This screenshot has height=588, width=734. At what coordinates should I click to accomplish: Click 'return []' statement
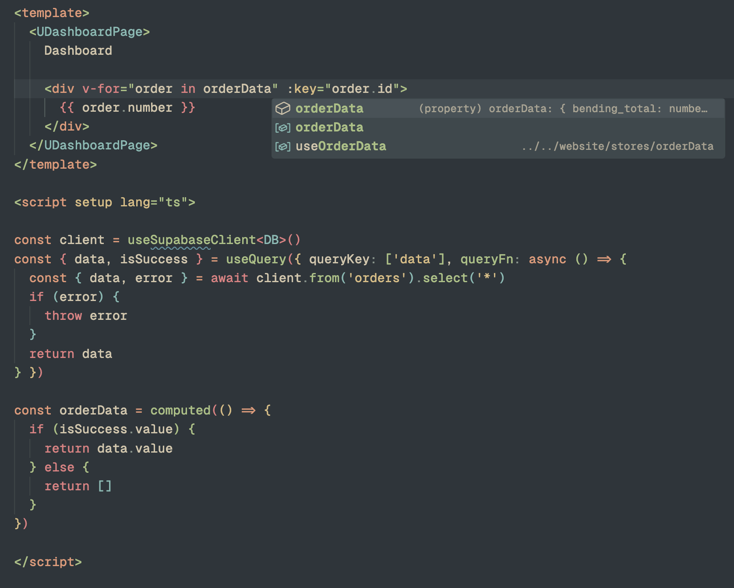coord(78,486)
